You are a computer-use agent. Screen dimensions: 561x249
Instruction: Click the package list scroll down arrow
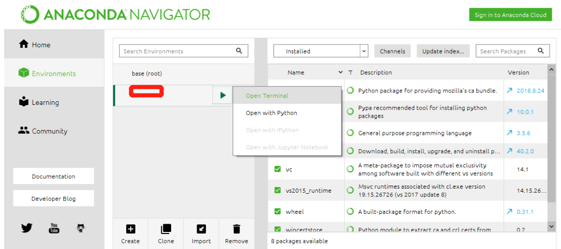pyautogui.click(x=551, y=226)
